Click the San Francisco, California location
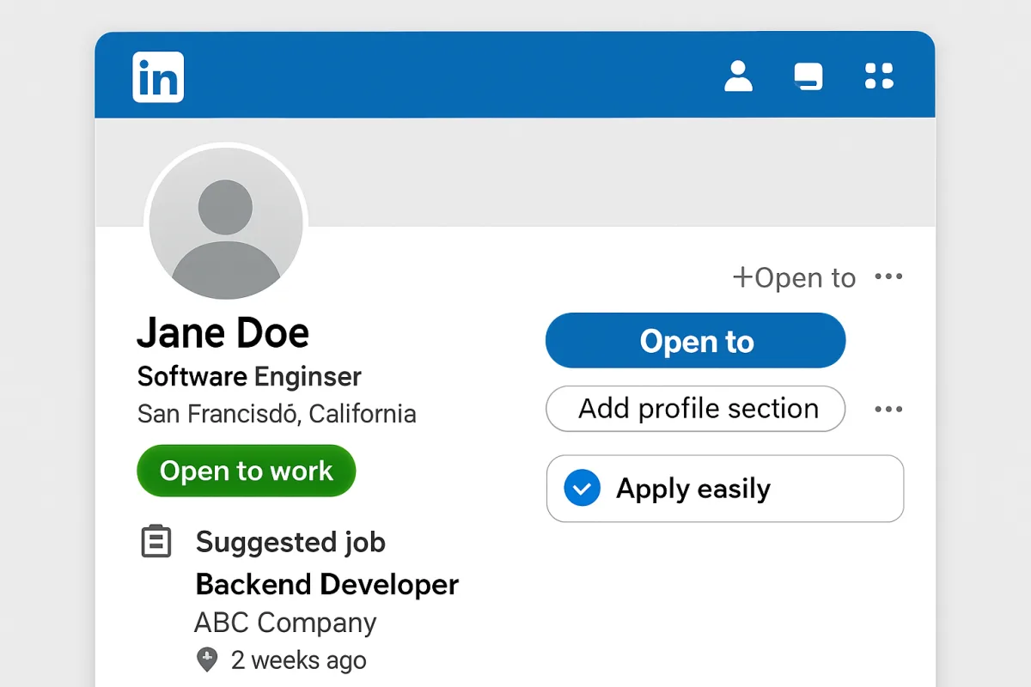 [x=277, y=414]
